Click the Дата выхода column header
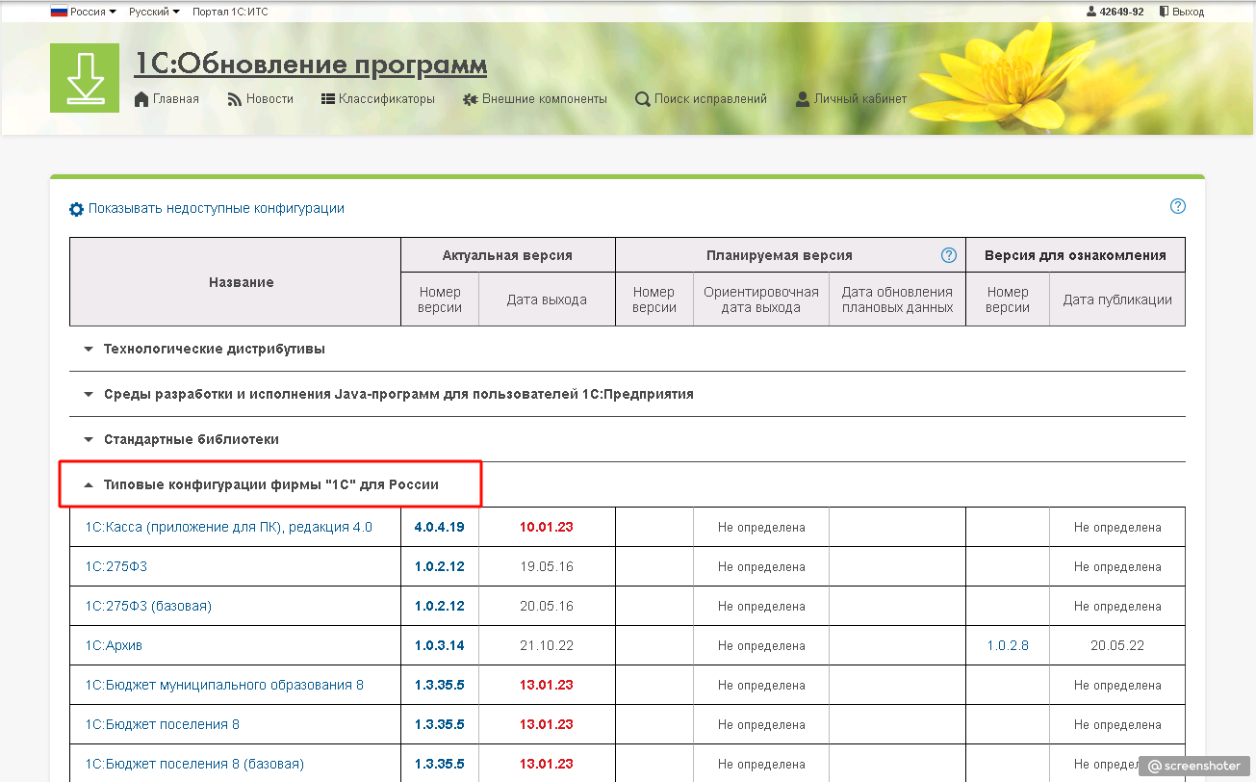The image size is (1256, 782). pos(547,300)
